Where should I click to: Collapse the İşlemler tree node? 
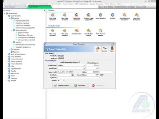click(10, 18)
